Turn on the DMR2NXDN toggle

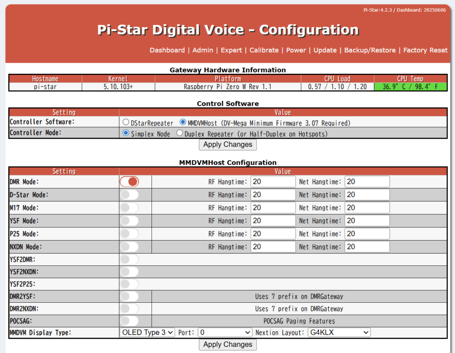click(x=129, y=309)
